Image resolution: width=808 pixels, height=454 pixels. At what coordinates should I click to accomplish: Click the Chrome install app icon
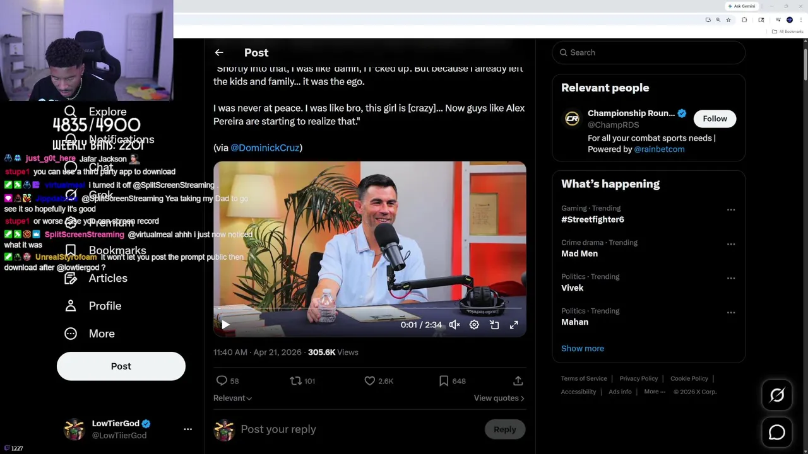(708, 20)
